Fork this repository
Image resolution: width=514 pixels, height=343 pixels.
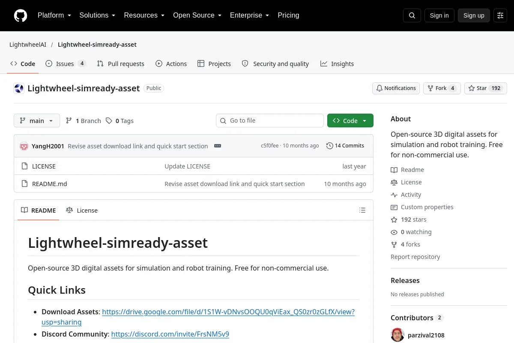pos(442,88)
